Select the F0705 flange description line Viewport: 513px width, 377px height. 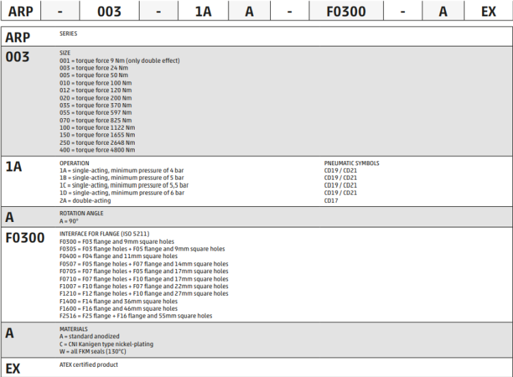[144, 271]
